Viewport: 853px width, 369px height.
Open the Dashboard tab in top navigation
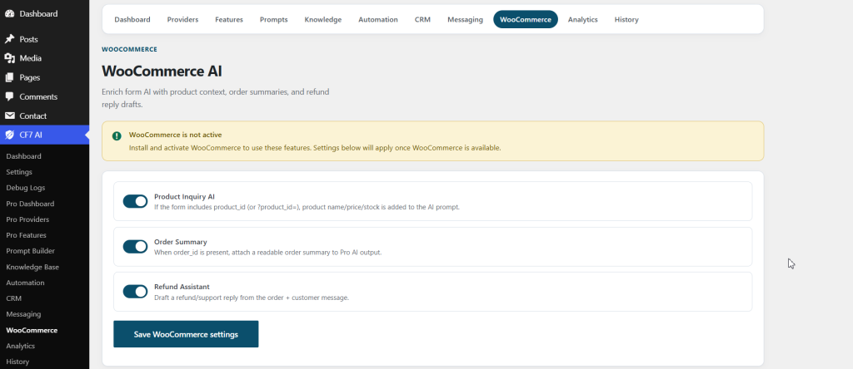(x=132, y=20)
